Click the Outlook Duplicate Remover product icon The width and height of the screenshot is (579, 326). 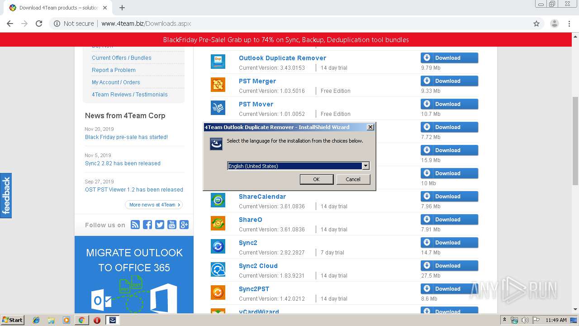tap(218, 62)
